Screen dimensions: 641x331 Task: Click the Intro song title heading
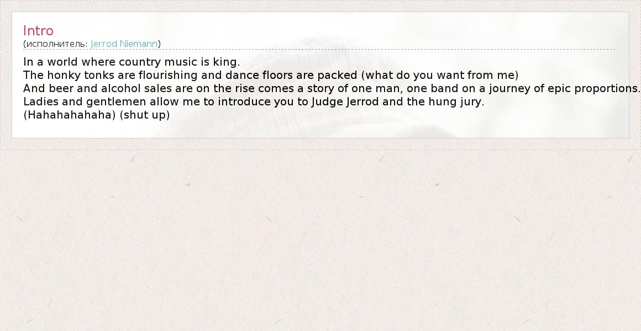[38, 31]
